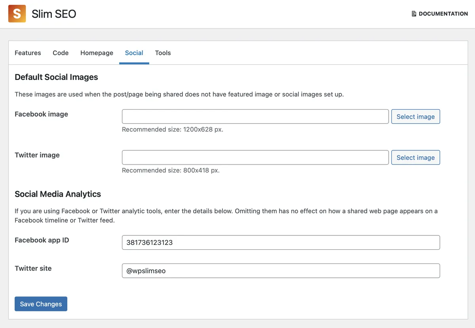Image resolution: width=475 pixels, height=328 pixels.
Task: Click the 'If you are using Facebook' paragraph
Action: [226, 216]
